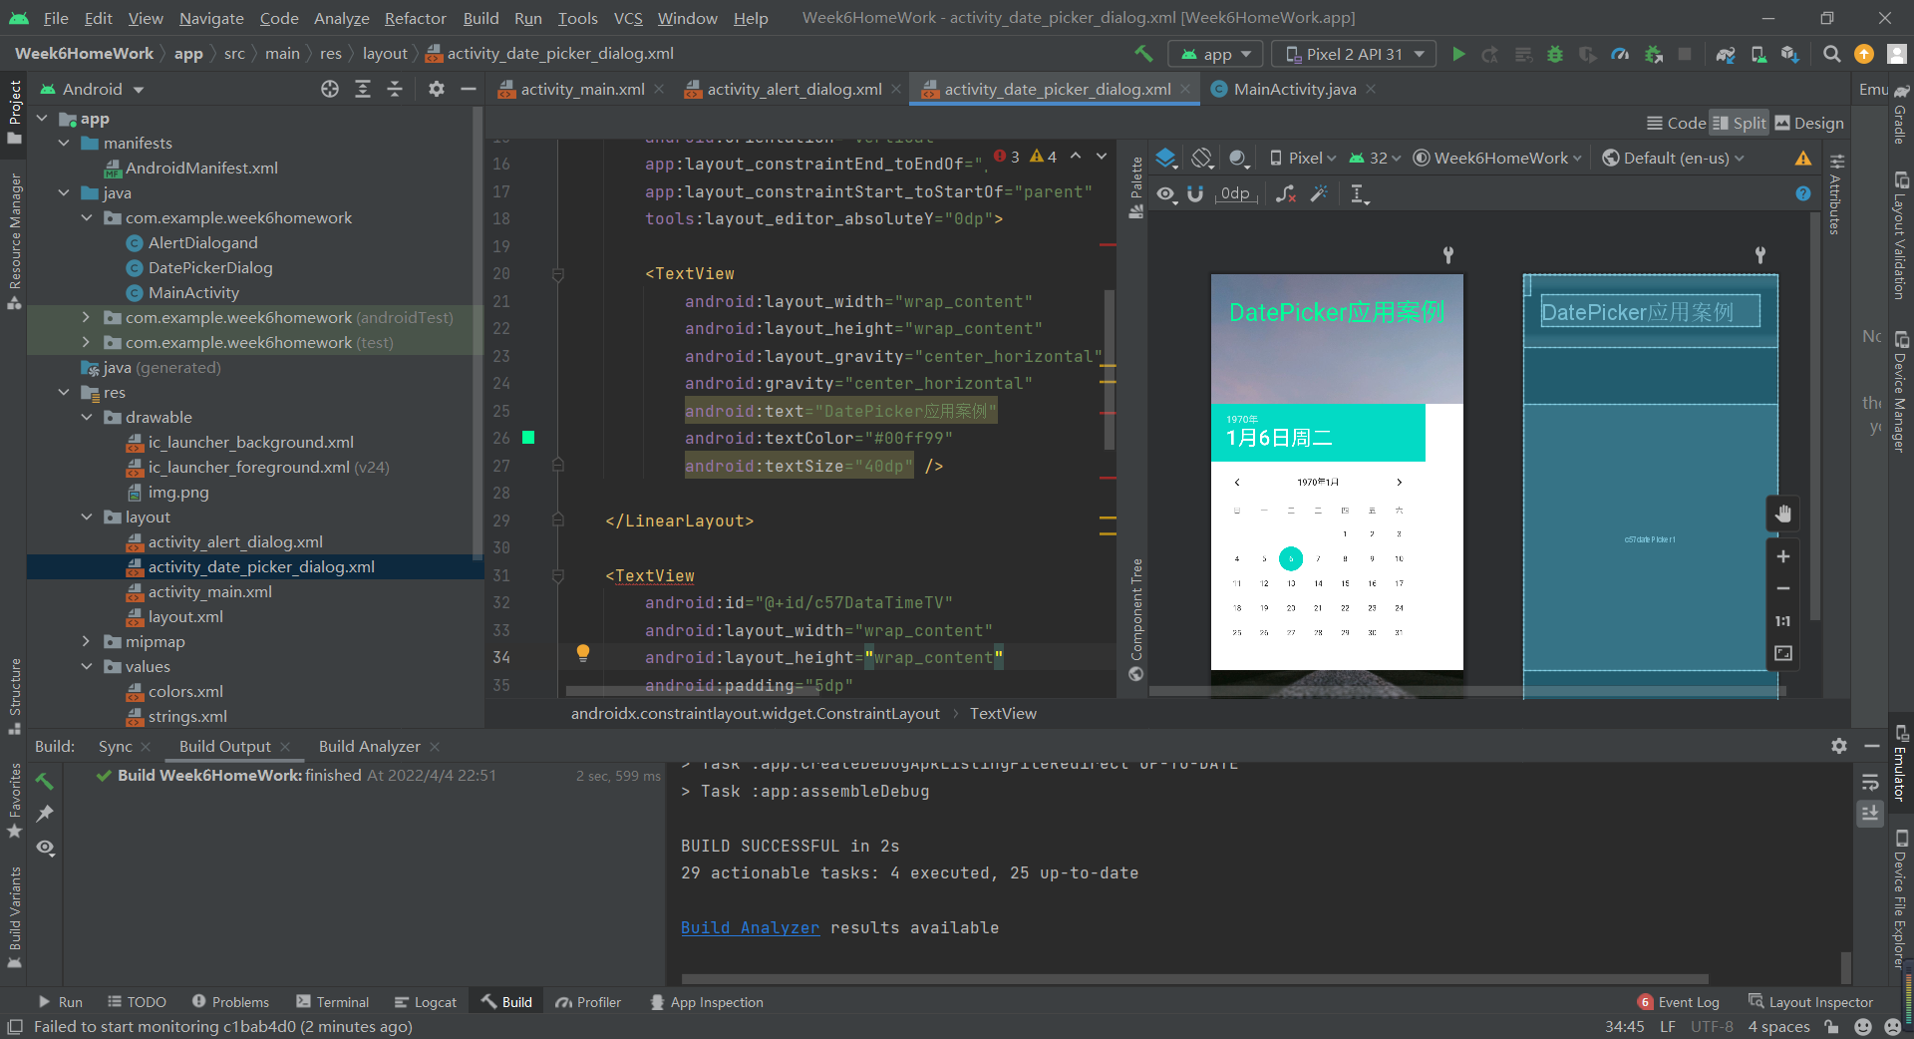Screen dimensions: 1914x1039
Task: Click rebuild hammer icon in Build panel
Action: pyautogui.click(x=45, y=780)
